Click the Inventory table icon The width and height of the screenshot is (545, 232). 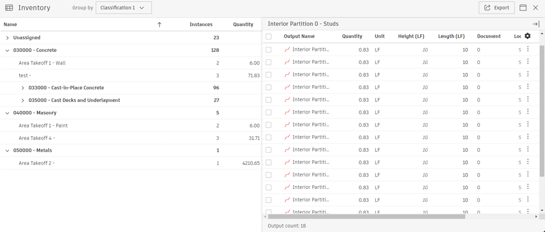point(9,8)
